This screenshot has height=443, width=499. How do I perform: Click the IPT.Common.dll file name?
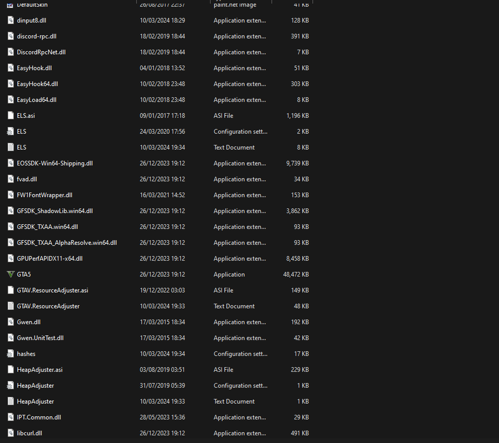[x=38, y=417]
